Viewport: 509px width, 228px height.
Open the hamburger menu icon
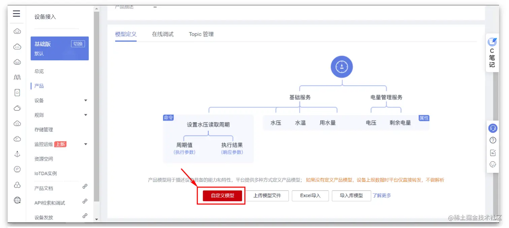pos(16,14)
